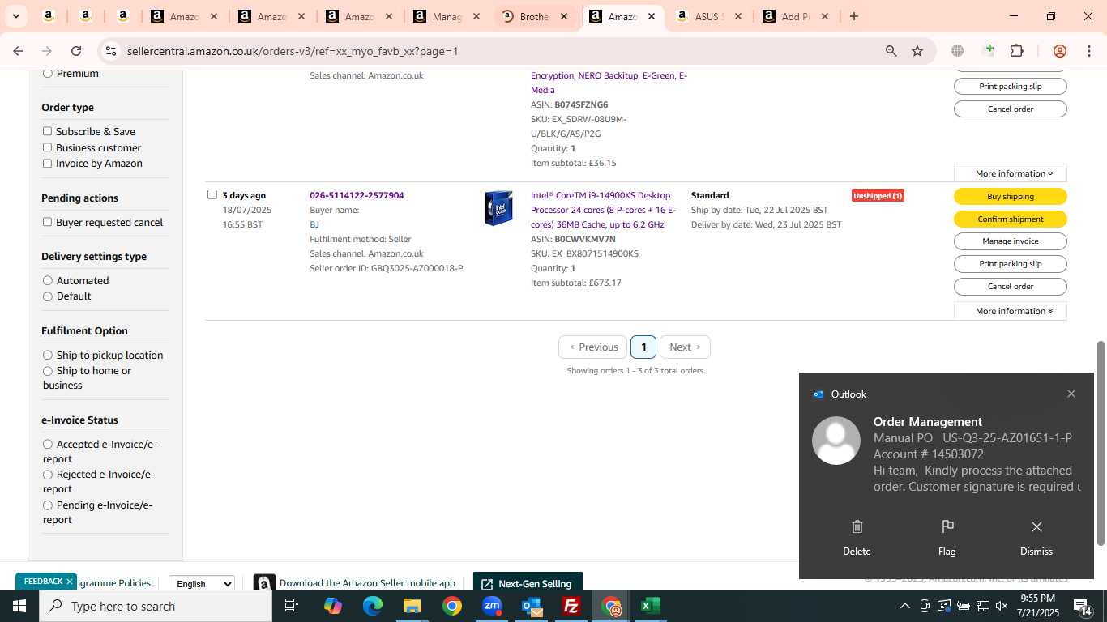Select page 1 in pagination
This screenshot has width=1107, height=622.
pyautogui.click(x=643, y=347)
